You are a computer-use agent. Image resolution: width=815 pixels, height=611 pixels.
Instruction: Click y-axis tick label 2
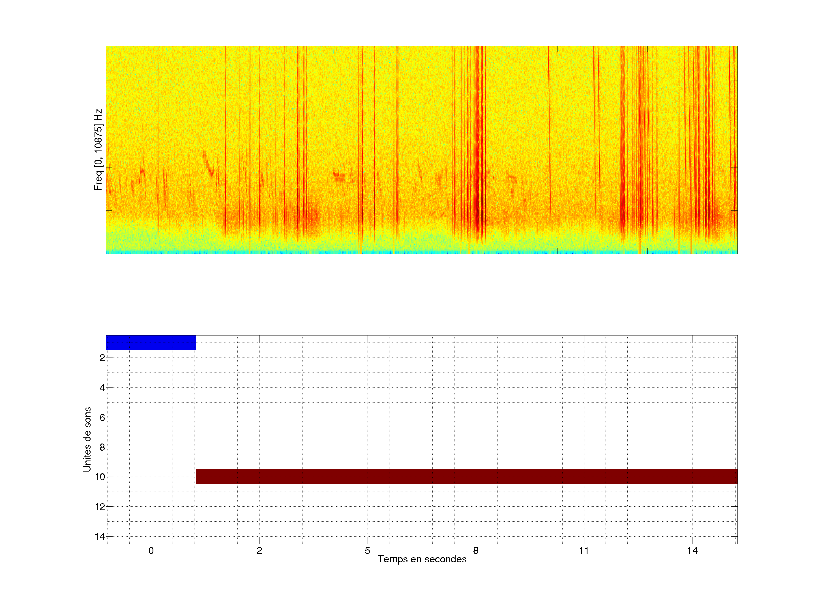[102, 358]
